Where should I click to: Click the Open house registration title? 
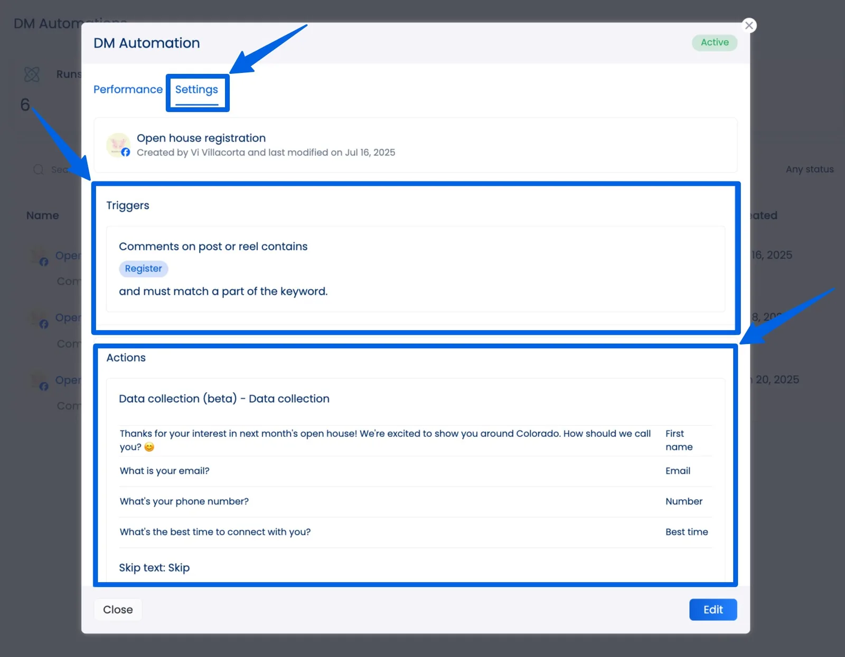[201, 138]
